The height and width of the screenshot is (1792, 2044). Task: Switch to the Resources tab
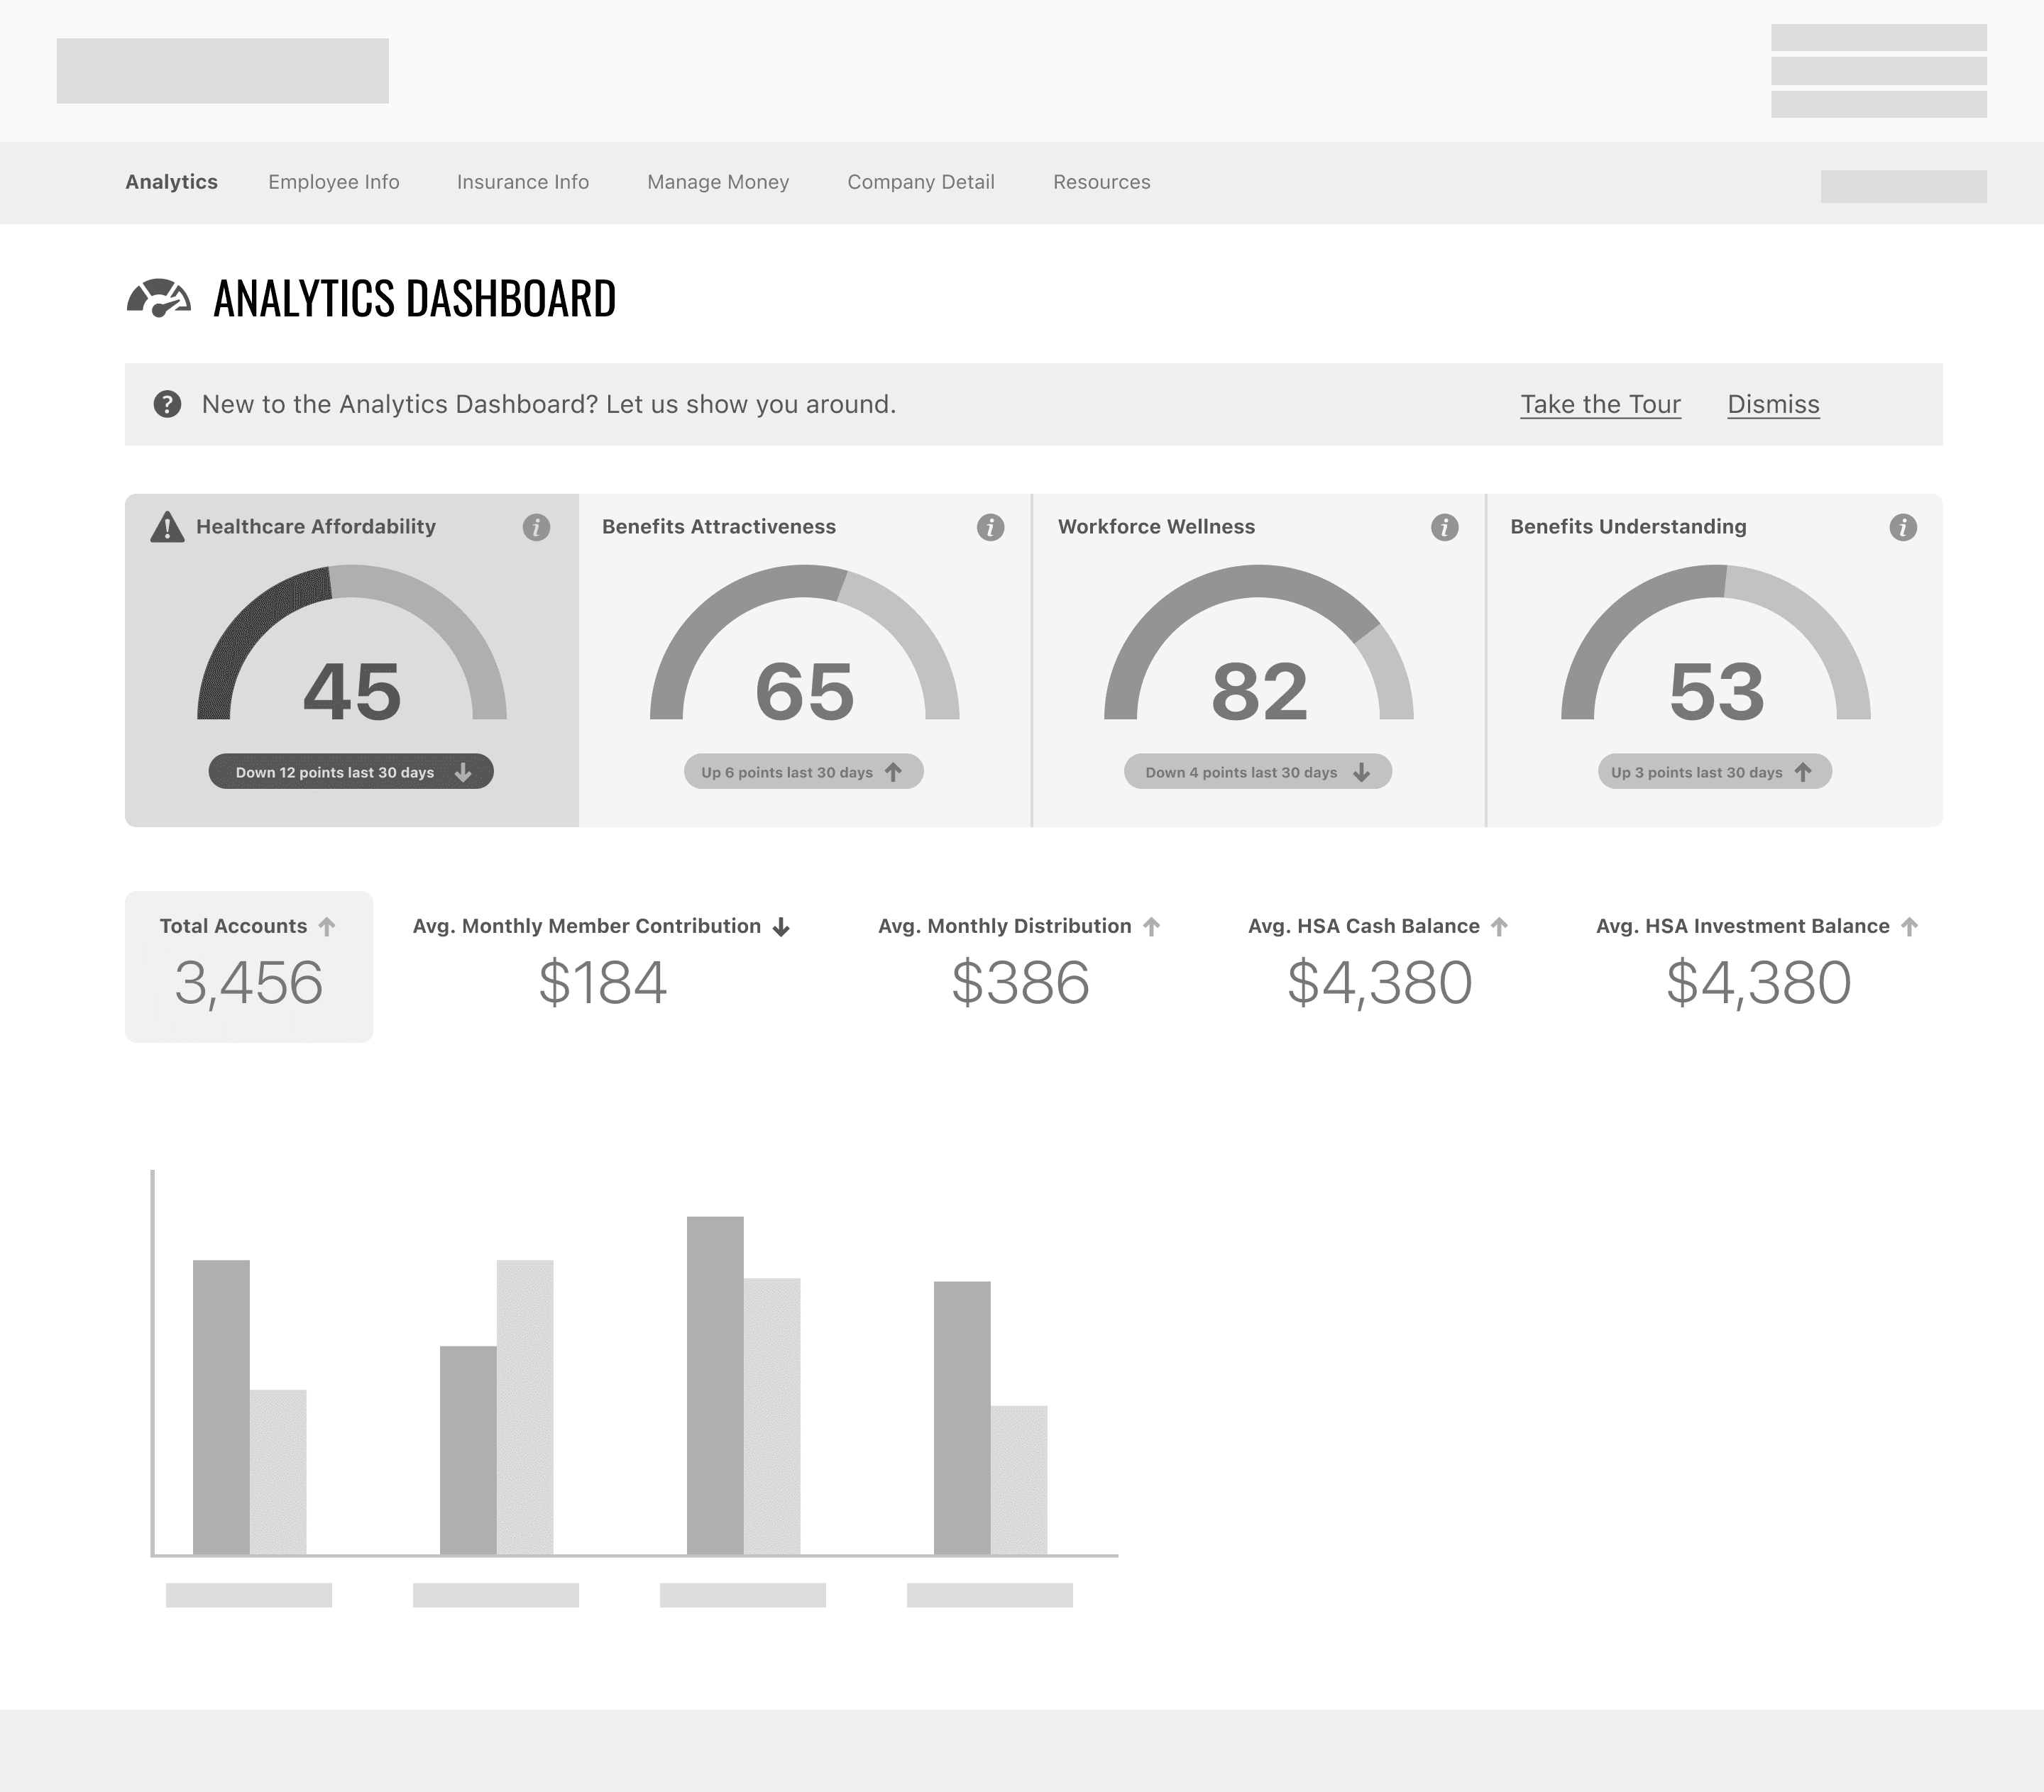[1102, 182]
